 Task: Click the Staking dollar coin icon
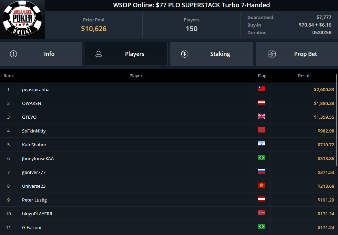tap(185, 54)
